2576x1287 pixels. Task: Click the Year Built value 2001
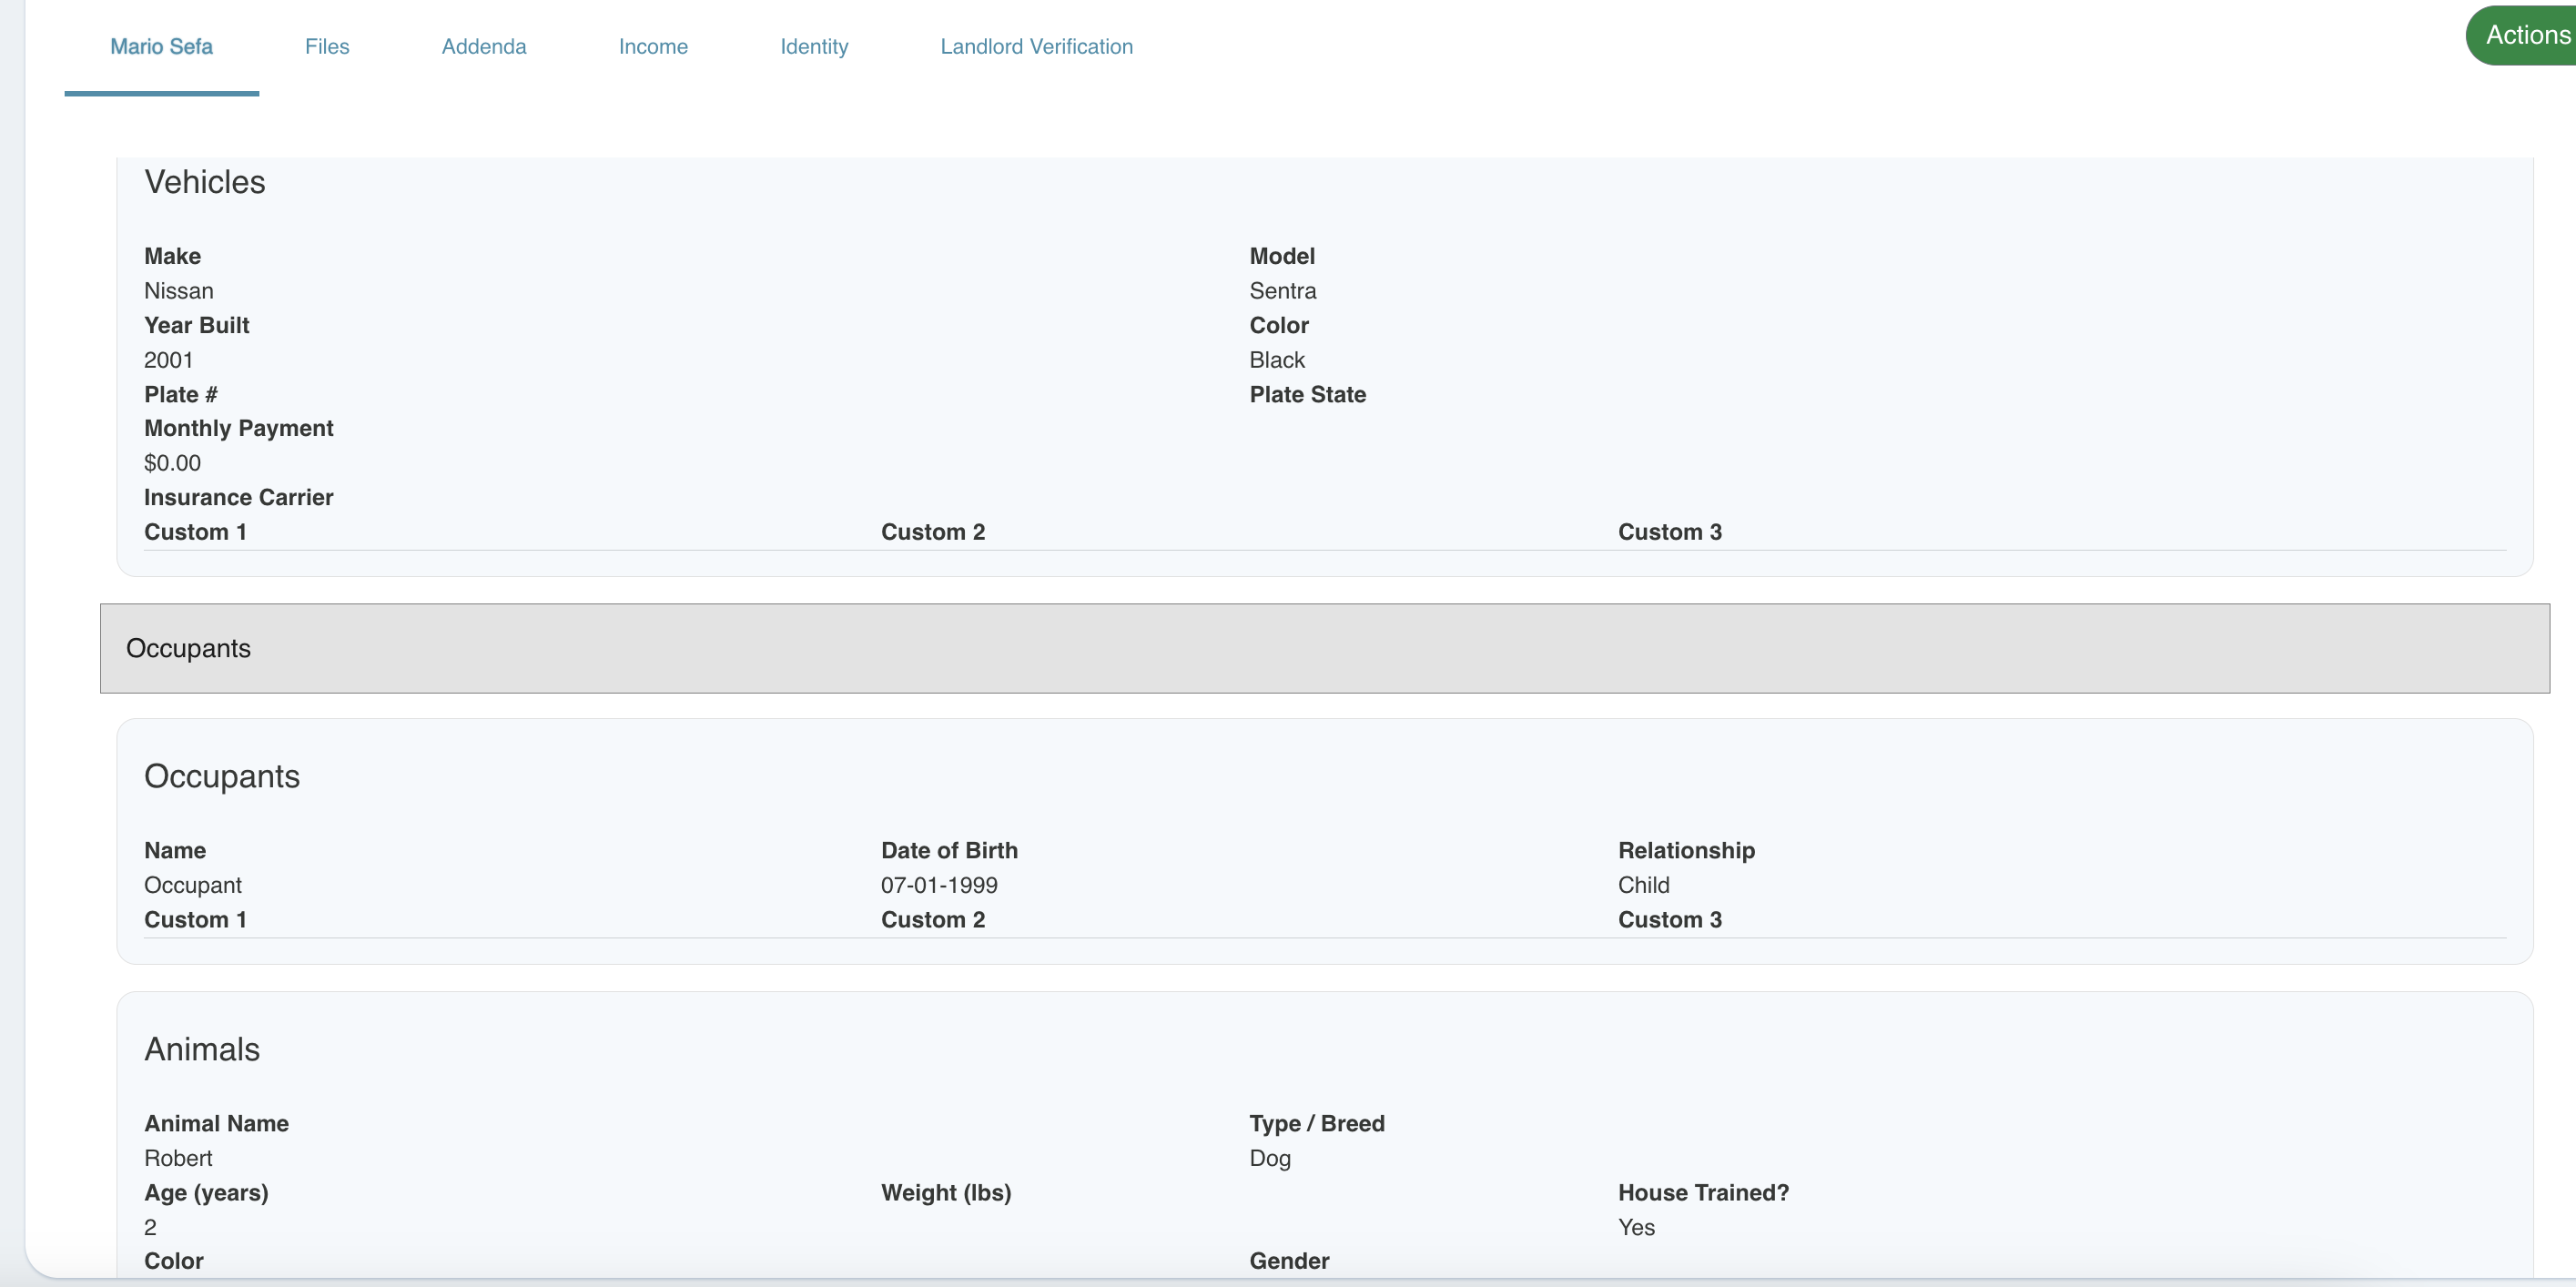tap(168, 360)
